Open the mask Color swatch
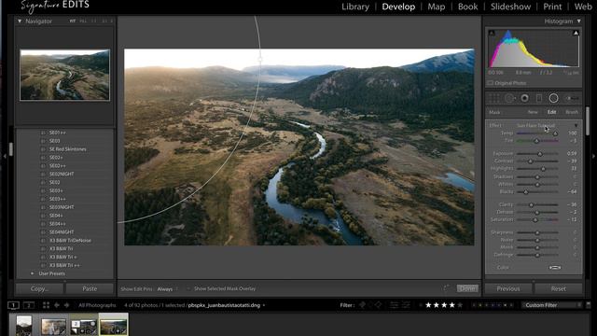Screen dimensions: 597x336 tap(555, 268)
